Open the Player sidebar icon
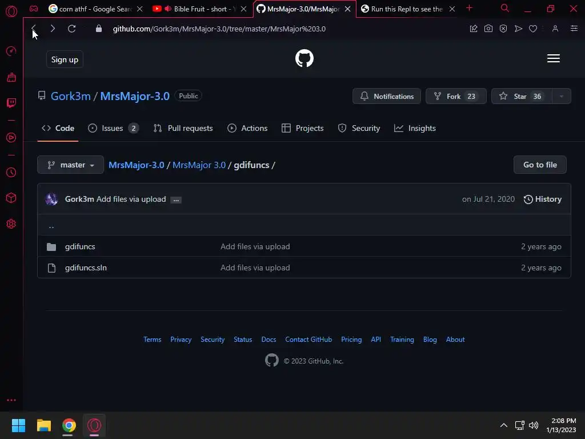585x439 pixels. (x=11, y=138)
